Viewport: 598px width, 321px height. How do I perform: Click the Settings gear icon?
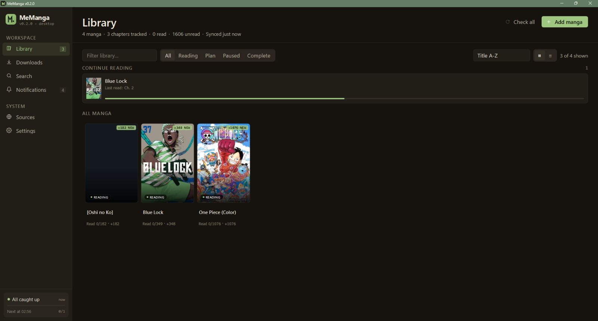pyautogui.click(x=9, y=131)
